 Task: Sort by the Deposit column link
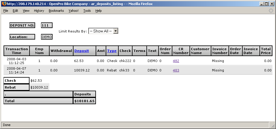pyautogui.click(x=81, y=51)
